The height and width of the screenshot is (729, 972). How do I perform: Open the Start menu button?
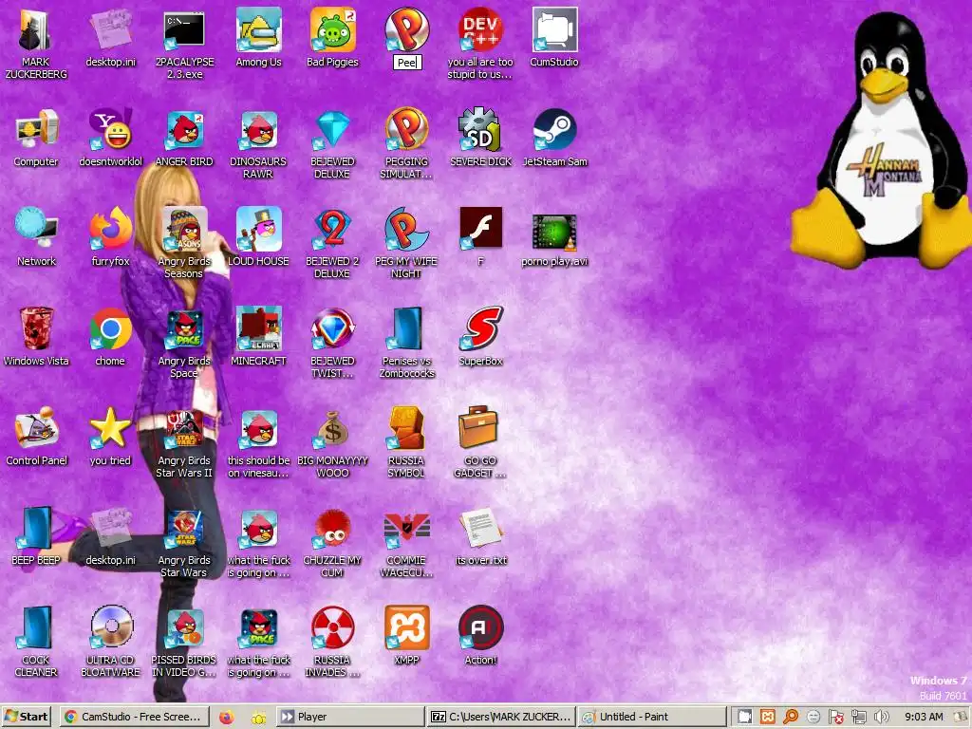click(26, 717)
